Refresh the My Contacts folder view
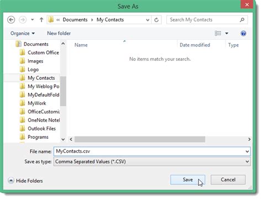 pos(156,20)
